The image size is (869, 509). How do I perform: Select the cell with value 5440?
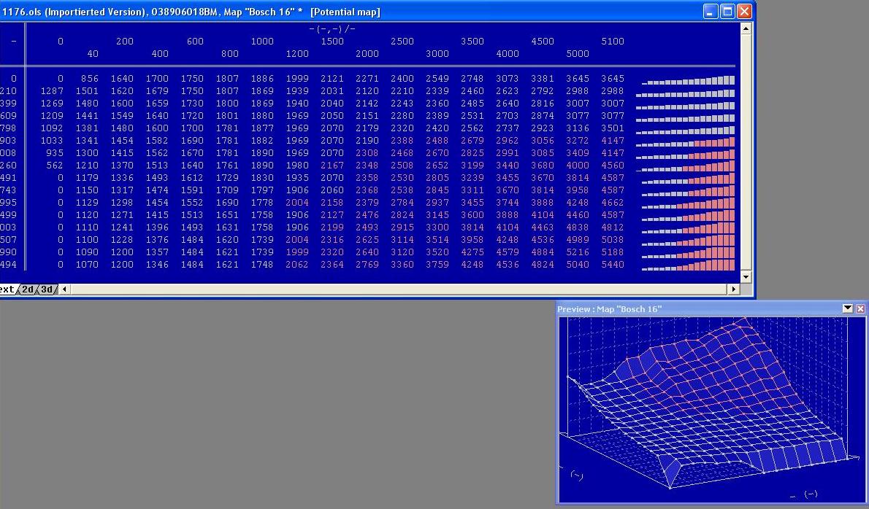point(612,265)
